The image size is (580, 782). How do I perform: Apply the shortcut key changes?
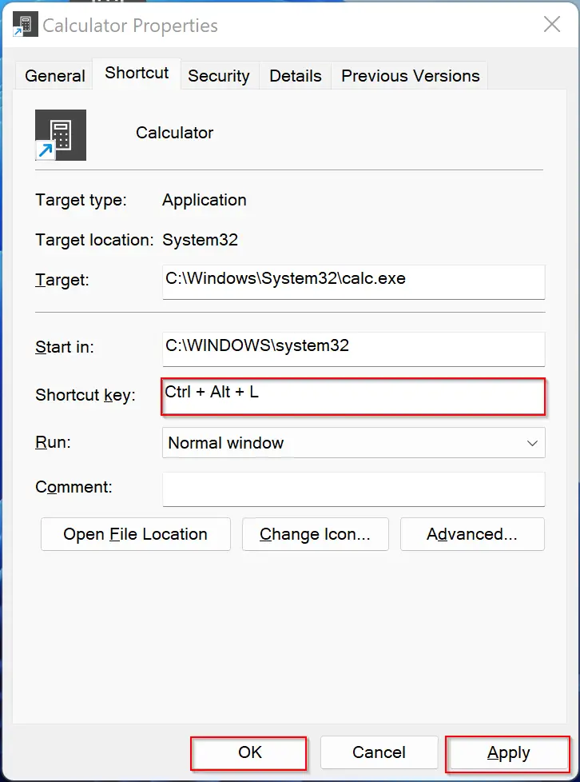click(x=508, y=753)
